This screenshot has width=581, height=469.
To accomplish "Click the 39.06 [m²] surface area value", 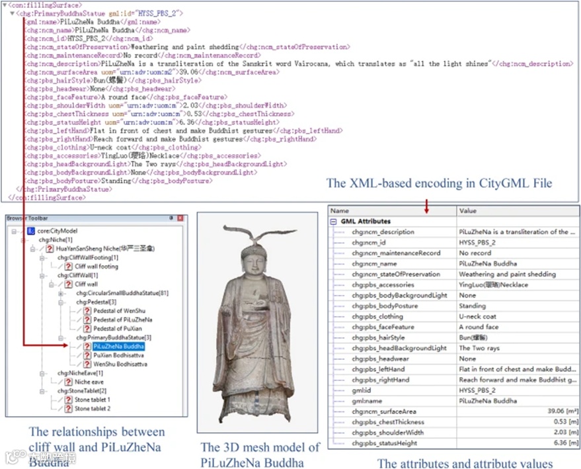I will pos(563,411).
